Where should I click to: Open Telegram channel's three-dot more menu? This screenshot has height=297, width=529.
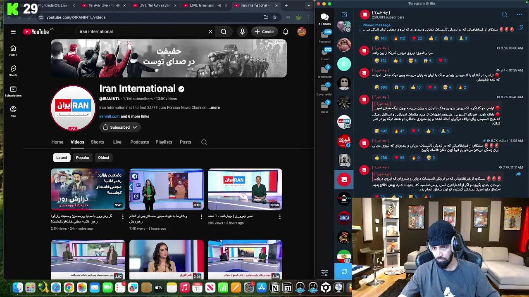pyautogui.click(x=519, y=15)
